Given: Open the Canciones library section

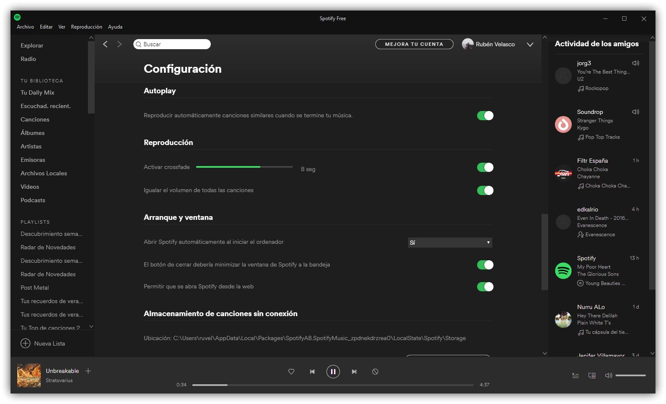Looking at the screenshot, I should (x=35, y=119).
